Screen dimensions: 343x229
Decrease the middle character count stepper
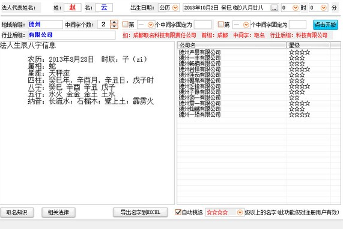[114, 26]
